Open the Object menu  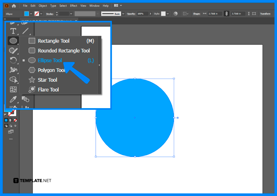pyautogui.click(x=42, y=5)
